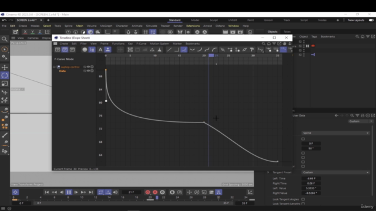Open the timeline graph icon at far right
The width and height of the screenshot is (376, 211).
250,192
